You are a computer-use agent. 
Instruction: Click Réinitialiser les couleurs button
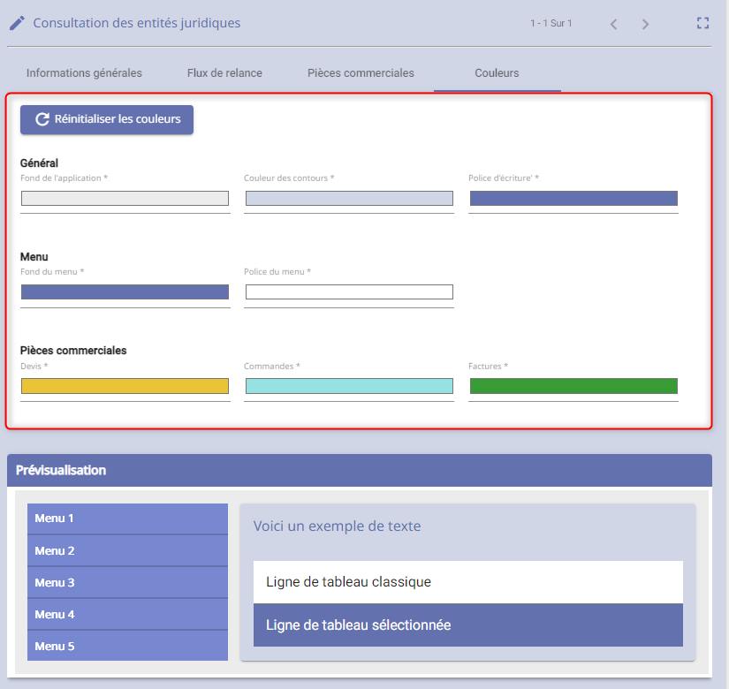(107, 119)
